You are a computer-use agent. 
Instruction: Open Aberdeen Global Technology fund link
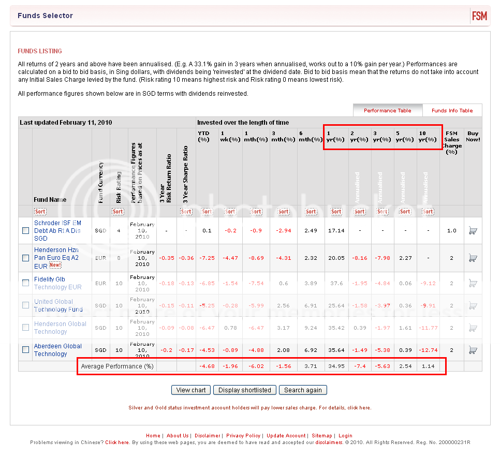click(x=58, y=350)
